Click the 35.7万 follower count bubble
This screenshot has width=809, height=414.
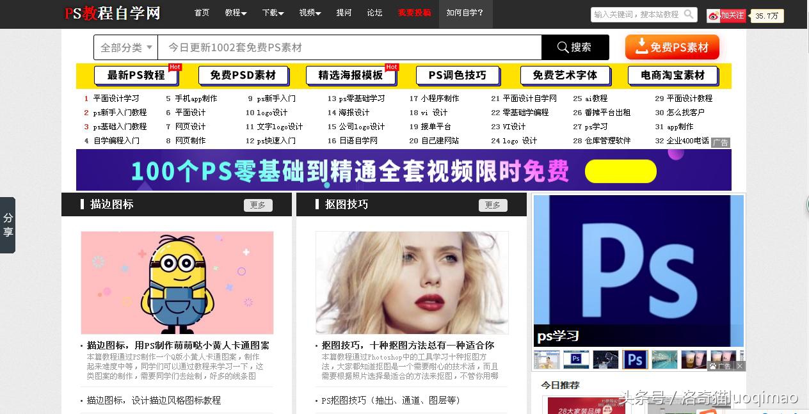[767, 17]
